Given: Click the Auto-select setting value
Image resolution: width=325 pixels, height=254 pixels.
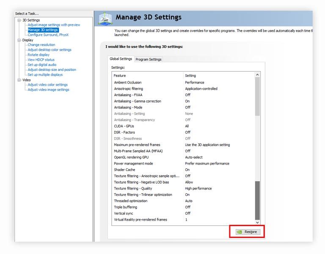Looking at the screenshot, I should (194, 157).
